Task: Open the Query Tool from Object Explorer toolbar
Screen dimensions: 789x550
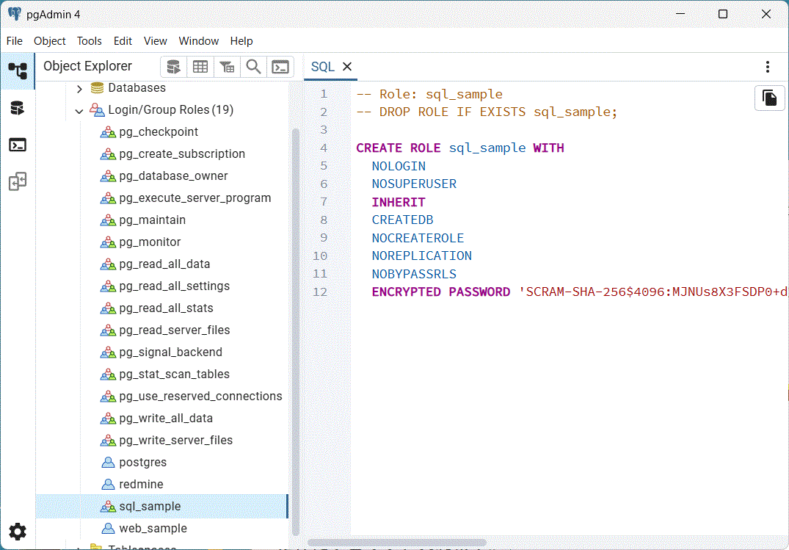Action: click(x=173, y=67)
